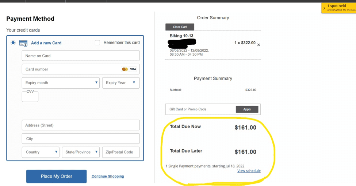Tick the Remember this card checkbox

(97, 43)
